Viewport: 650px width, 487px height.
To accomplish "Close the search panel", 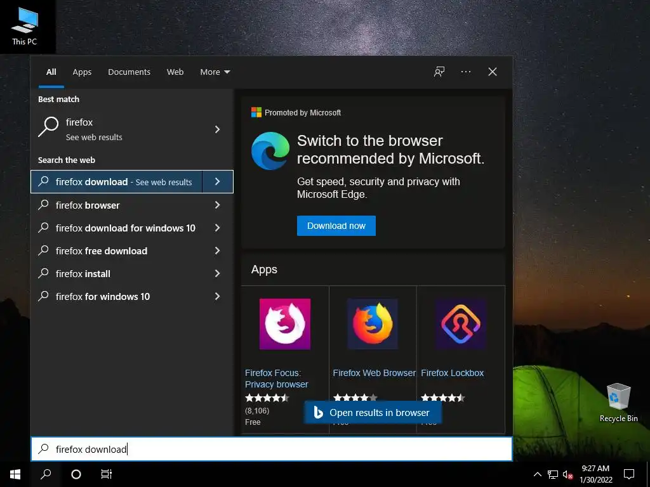I will point(493,72).
